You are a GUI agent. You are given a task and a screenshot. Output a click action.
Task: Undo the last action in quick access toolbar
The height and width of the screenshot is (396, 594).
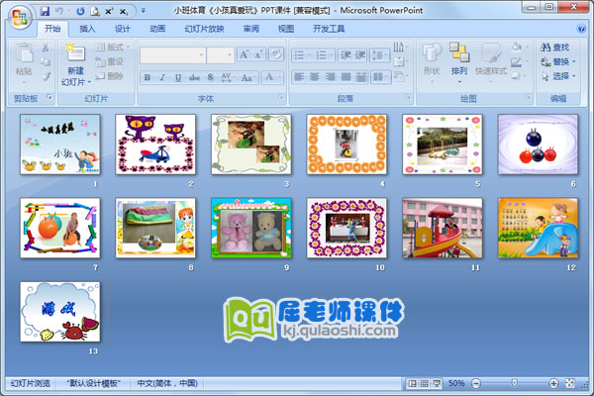point(58,11)
